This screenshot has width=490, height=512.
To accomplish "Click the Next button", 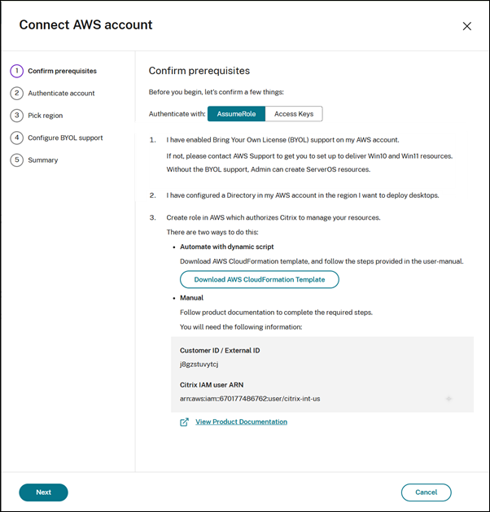I will pyautogui.click(x=43, y=492).
